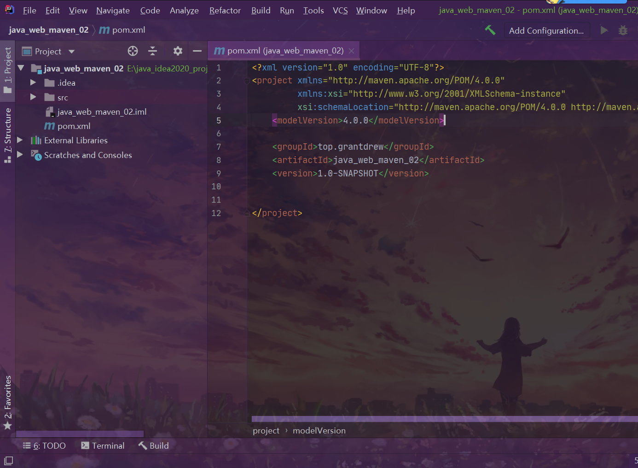Click project in editor breadcrumb bar

(x=266, y=431)
